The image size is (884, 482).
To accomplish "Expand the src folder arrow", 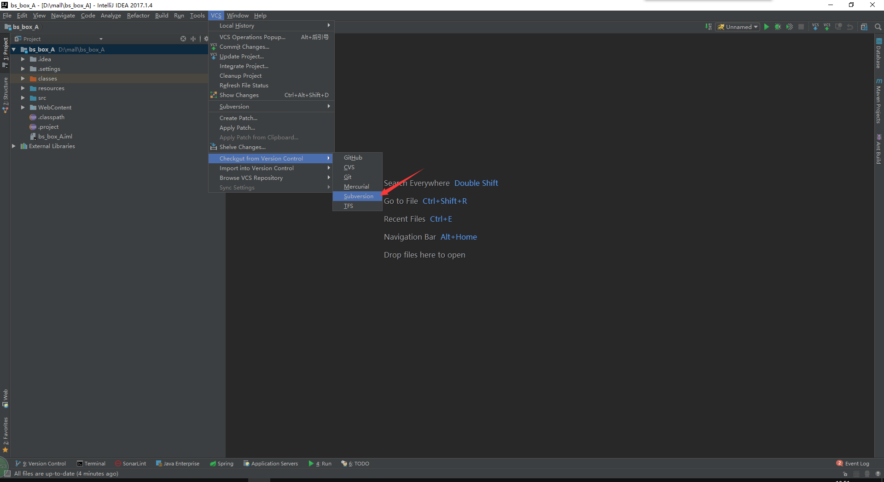I will [23, 98].
